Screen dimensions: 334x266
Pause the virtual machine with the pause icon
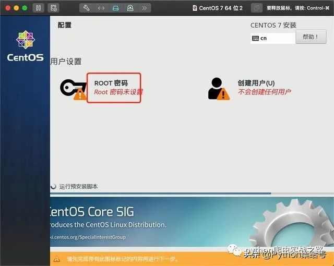(38, 8)
